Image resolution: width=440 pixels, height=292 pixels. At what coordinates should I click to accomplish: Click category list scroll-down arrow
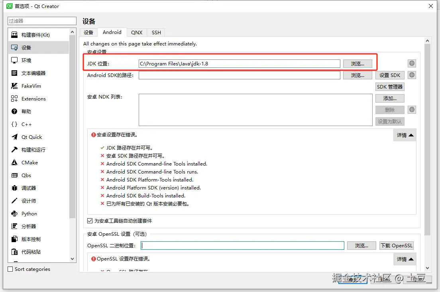(73, 259)
